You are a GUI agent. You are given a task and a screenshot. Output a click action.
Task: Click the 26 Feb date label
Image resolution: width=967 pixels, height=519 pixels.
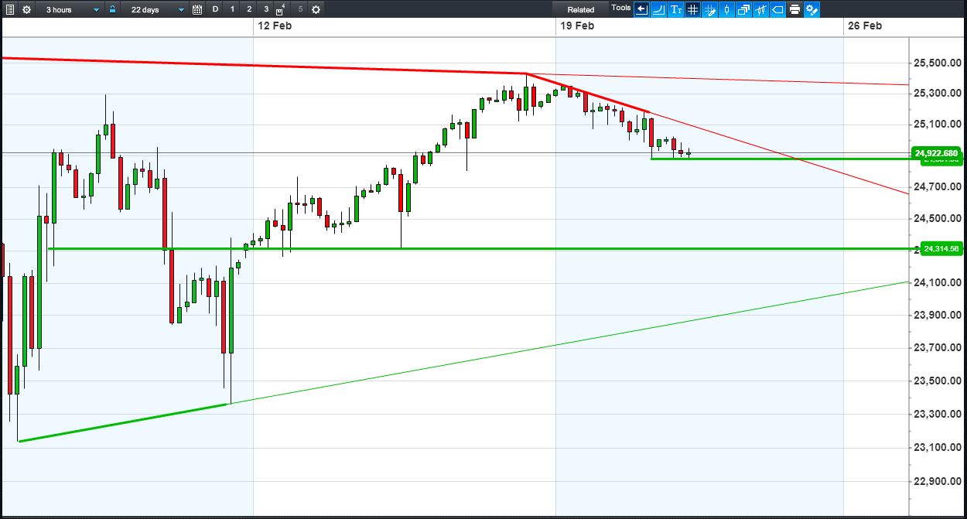tap(865, 26)
